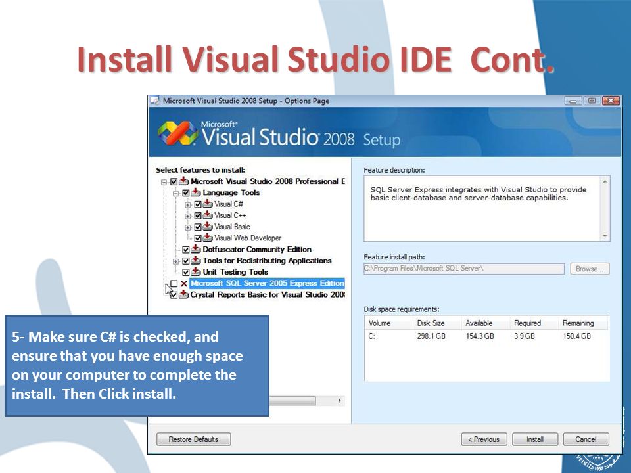Screen dimensions: 631x473
Task: Click install icon beside Unit Testing Tools
Action: pos(196,272)
